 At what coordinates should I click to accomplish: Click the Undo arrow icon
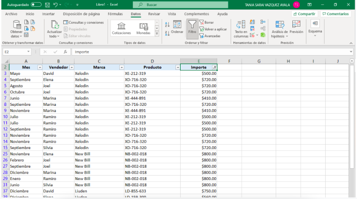coord(55,4)
